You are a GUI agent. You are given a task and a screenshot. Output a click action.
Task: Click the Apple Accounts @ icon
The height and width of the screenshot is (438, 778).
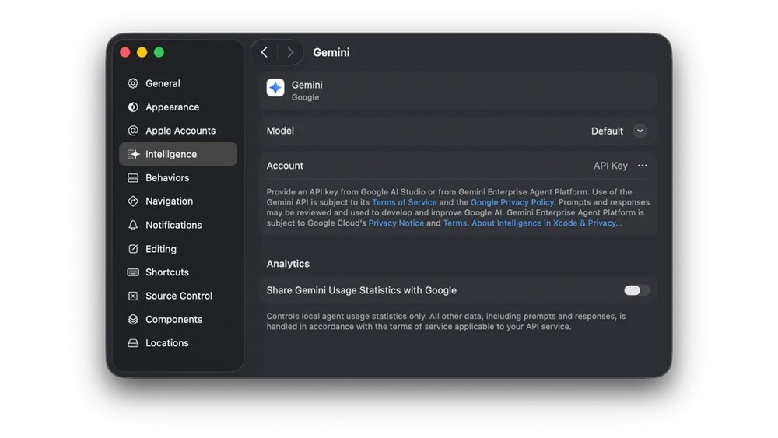(133, 131)
